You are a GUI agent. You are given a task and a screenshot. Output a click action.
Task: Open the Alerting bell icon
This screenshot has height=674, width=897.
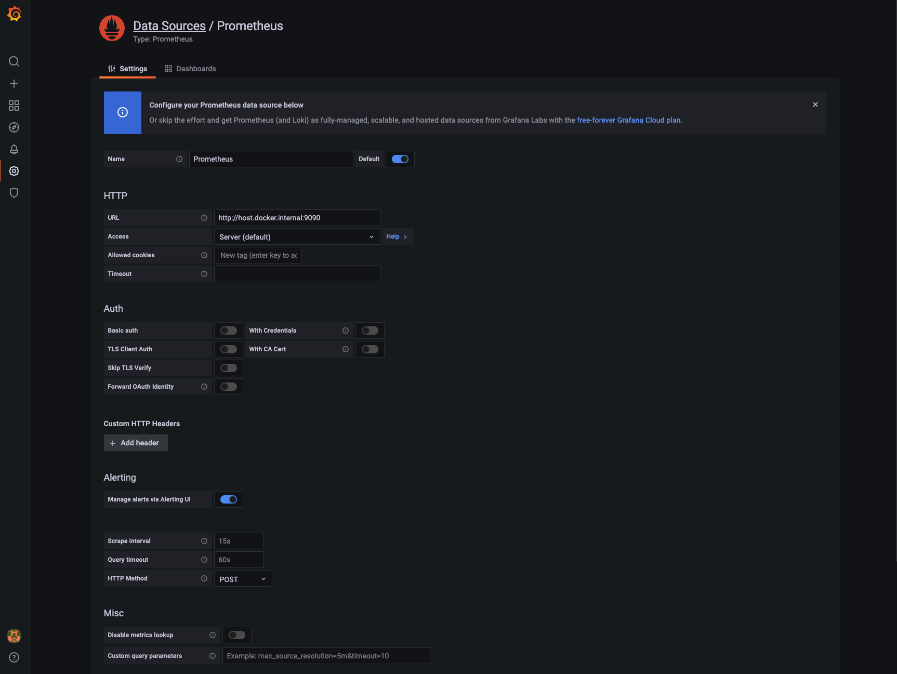[14, 149]
